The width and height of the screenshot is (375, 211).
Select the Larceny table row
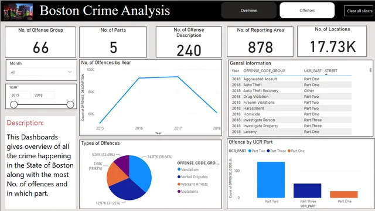point(291,131)
